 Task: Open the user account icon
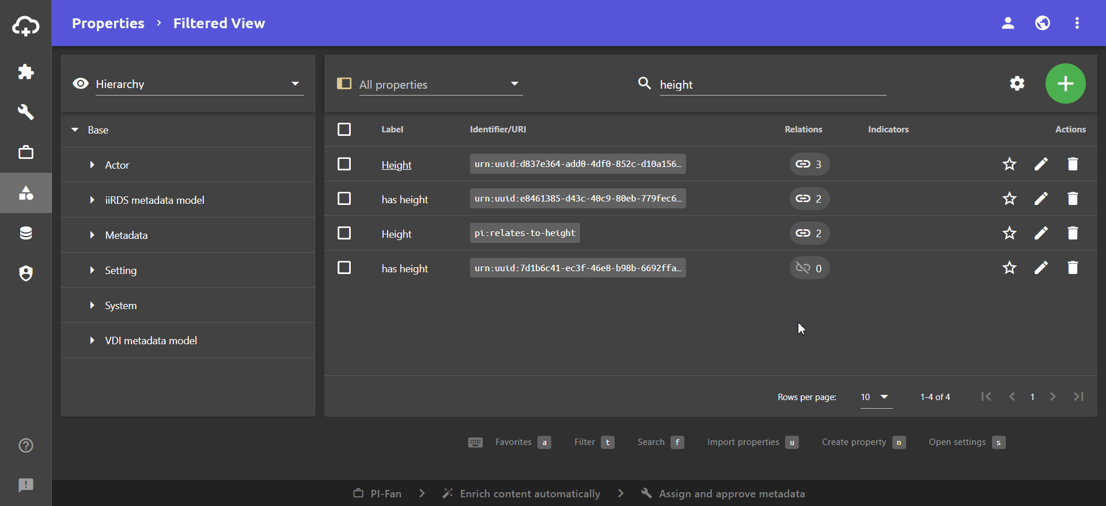click(1008, 23)
